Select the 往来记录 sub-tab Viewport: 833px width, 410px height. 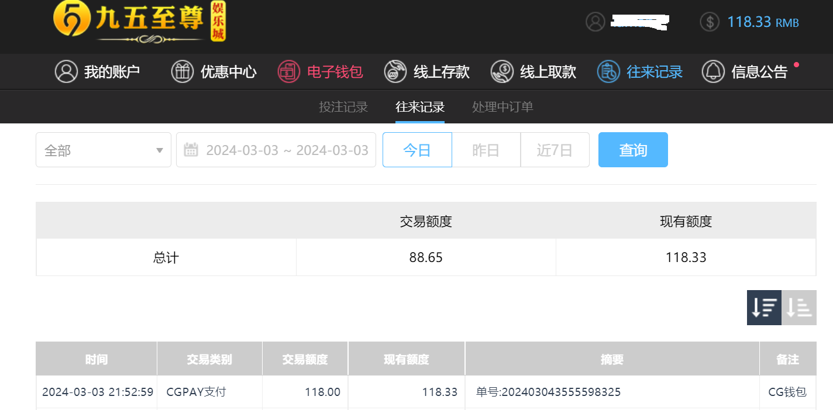pos(420,107)
